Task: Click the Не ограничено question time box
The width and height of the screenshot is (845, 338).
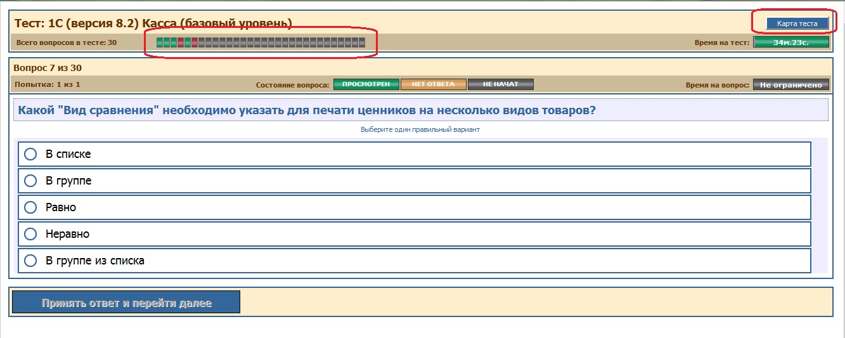Action: point(791,85)
